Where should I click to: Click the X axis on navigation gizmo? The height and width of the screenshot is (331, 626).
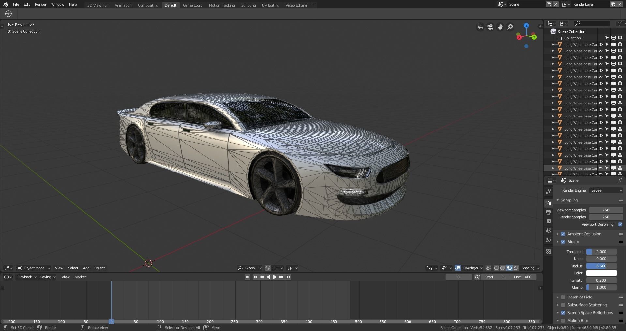click(x=519, y=37)
